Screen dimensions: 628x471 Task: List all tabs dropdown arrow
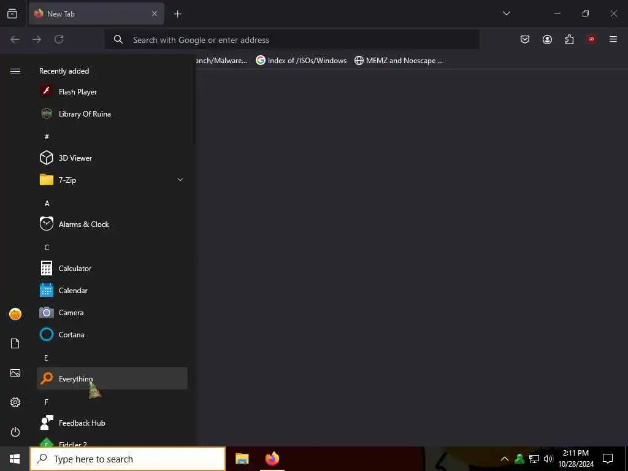506,13
